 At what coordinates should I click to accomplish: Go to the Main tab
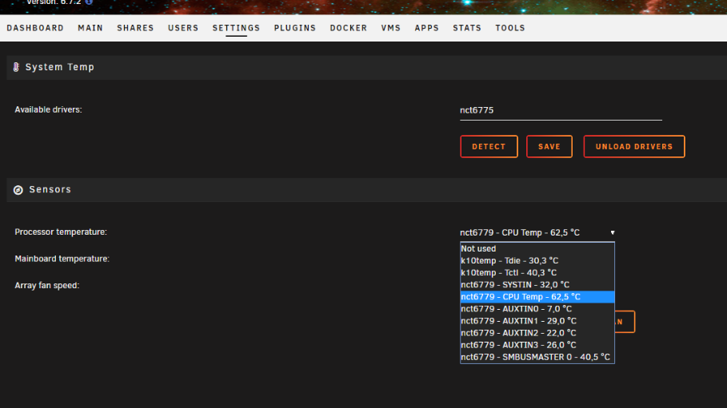(x=90, y=28)
